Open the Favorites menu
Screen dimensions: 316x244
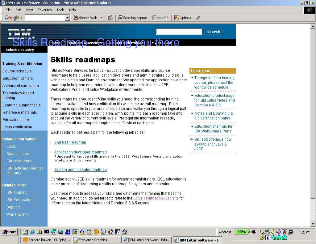pos(44,10)
